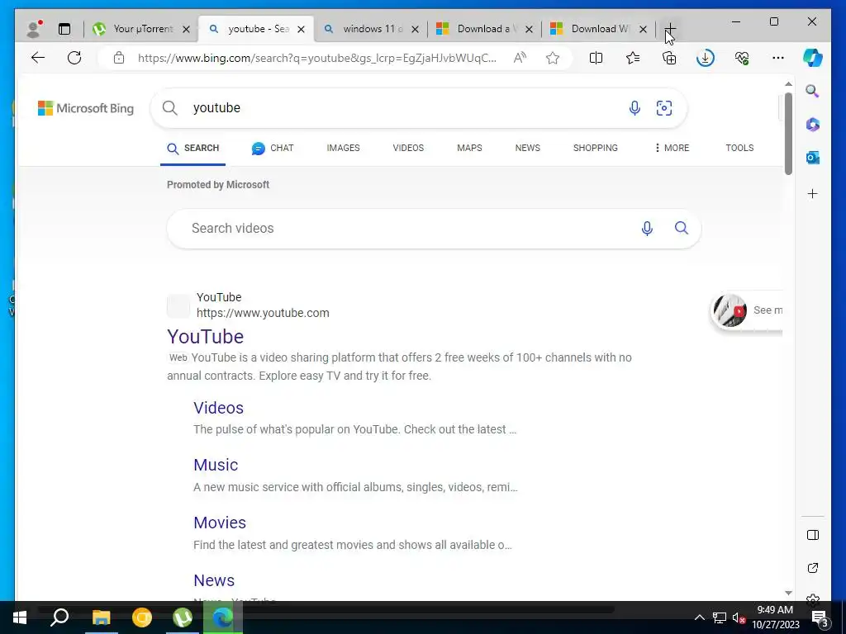Image resolution: width=846 pixels, height=634 pixels.
Task: Open the Favorites list
Action: point(632,58)
